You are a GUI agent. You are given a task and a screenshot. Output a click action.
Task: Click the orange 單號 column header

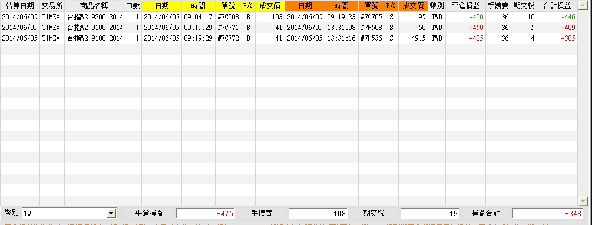(372, 6)
